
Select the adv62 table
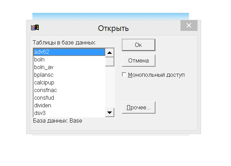click(69, 52)
